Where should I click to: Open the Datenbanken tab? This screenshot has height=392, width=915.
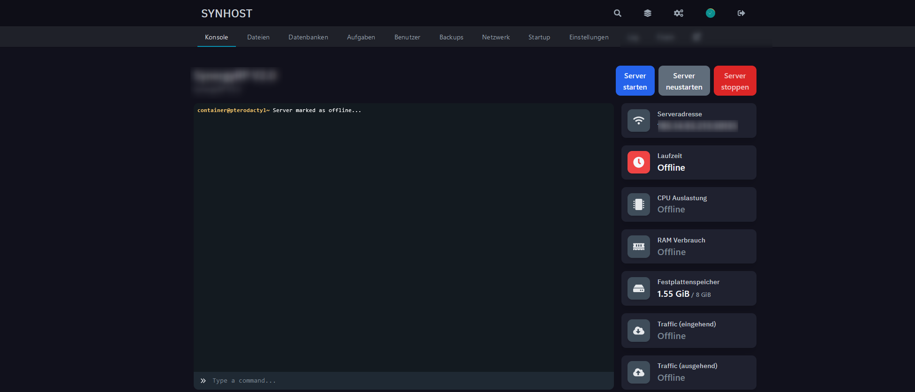[308, 37]
